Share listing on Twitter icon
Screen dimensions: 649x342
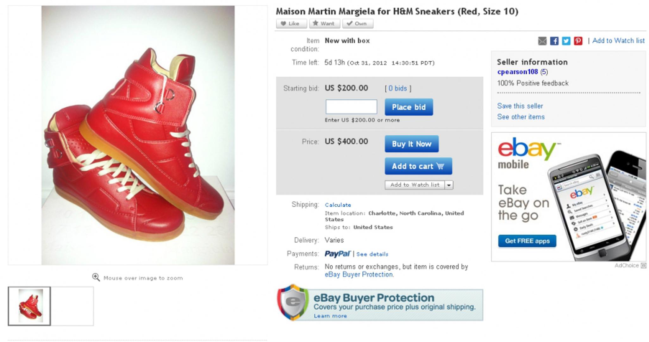pos(566,41)
